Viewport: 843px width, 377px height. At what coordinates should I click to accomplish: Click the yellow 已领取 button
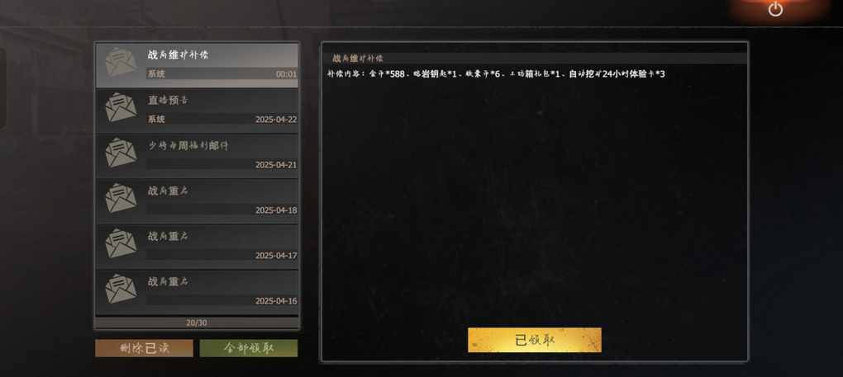pyautogui.click(x=535, y=340)
